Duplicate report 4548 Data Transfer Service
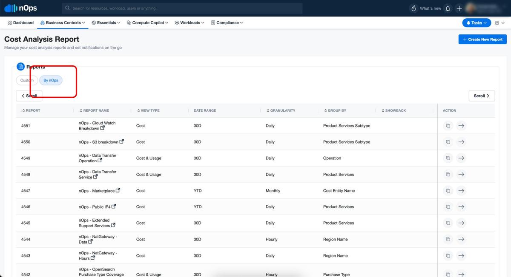The width and height of the screenshot is (511, 277). (x=448, y=174)
